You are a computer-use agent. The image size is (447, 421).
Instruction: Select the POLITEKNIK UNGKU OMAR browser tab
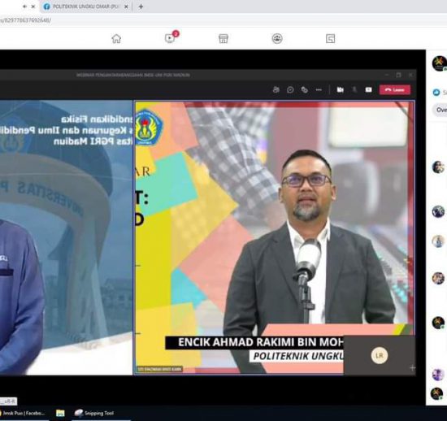[x=86, y=7]
